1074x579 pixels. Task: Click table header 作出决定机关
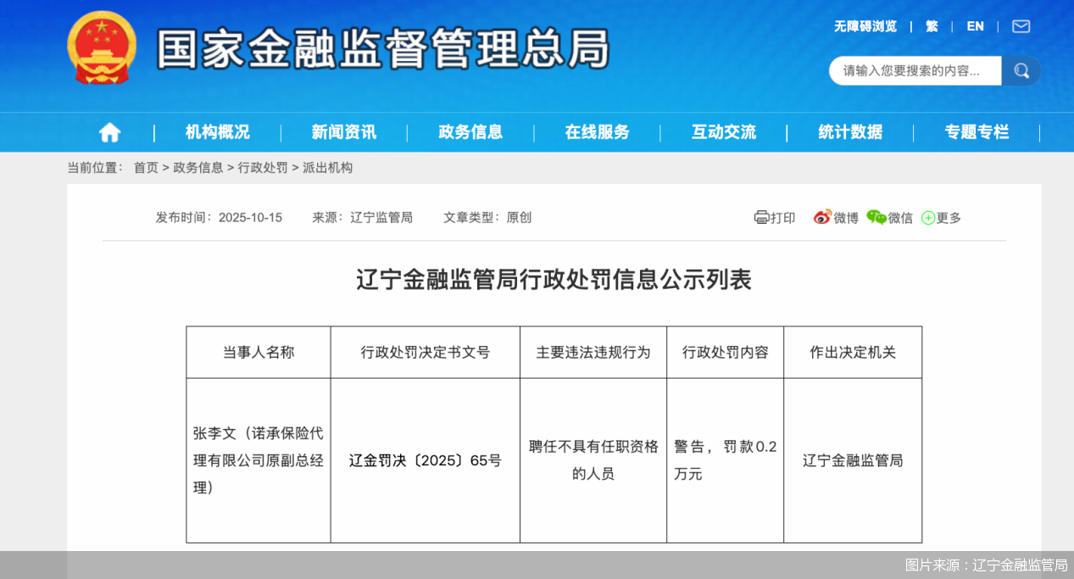coord(853,352)
